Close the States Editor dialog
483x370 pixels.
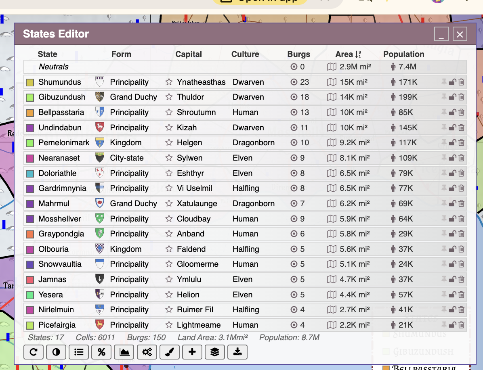tap(460, 34)
